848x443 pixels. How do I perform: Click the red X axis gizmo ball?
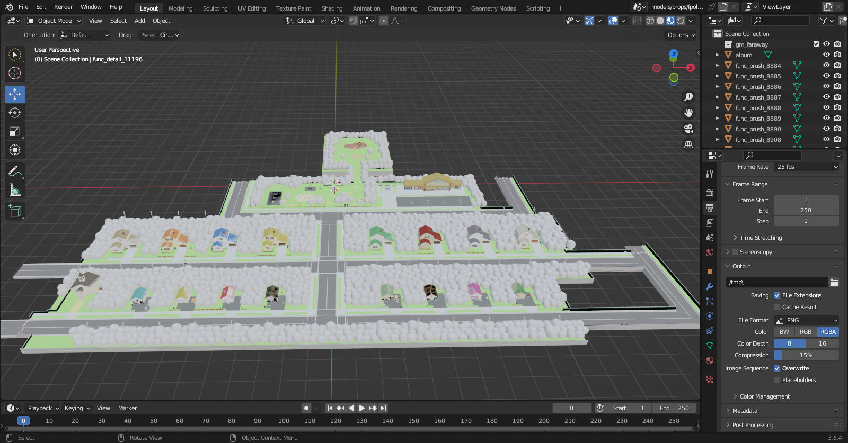[691, 68]
